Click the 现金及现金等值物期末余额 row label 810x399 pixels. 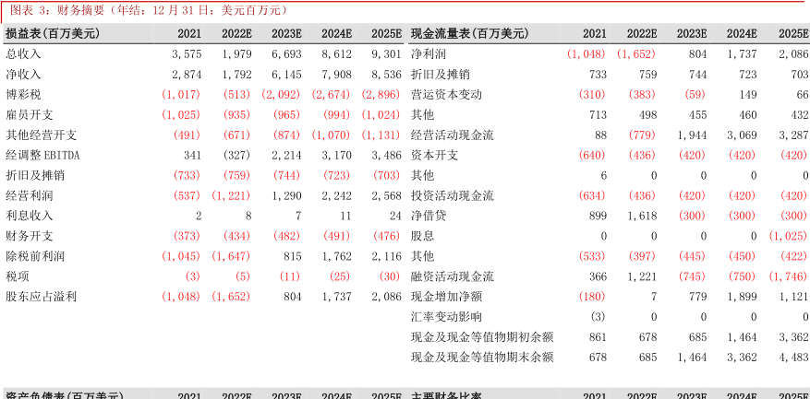click(x=482, y=358)
